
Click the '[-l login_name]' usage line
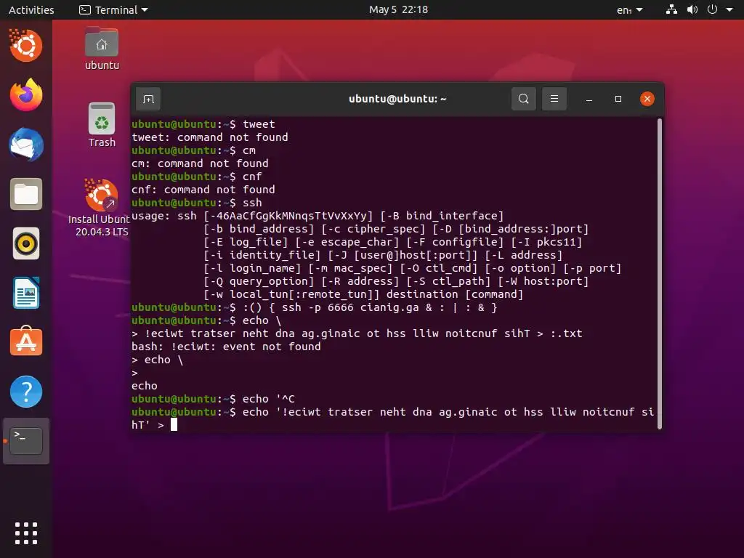tap(413, 268)
